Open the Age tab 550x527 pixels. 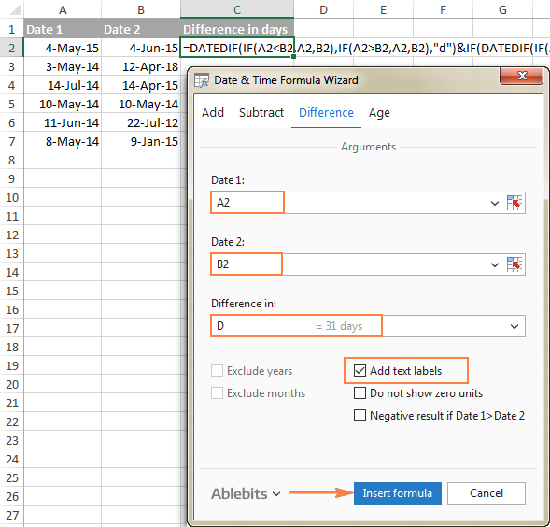pos(379,113)
